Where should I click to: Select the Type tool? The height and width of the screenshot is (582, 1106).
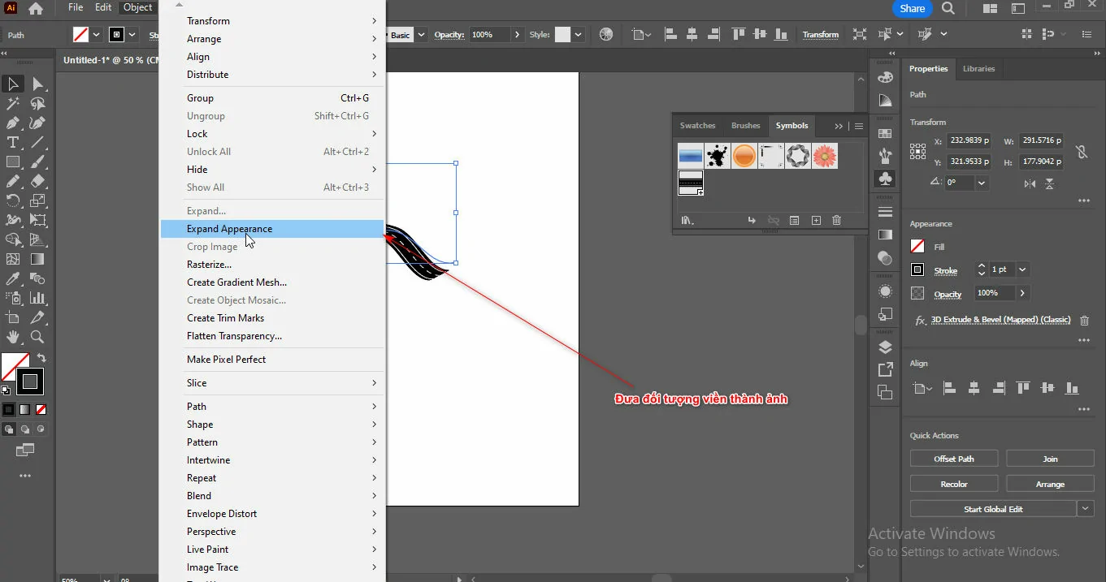[11, 142]
